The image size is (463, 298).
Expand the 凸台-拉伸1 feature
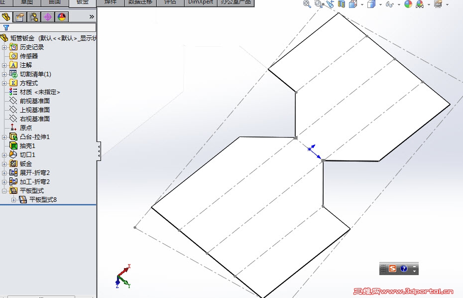4,137
